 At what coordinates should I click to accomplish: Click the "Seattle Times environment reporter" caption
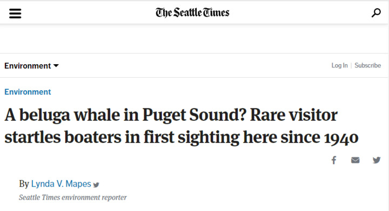[73, 198]
